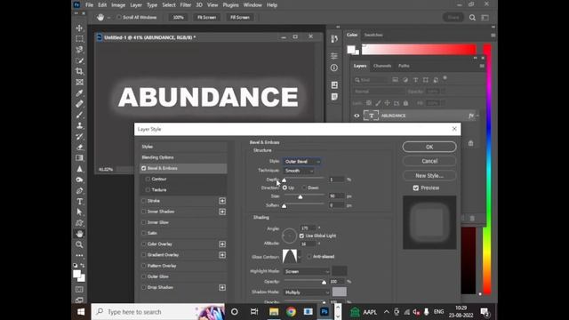Switch to the Channels tab
Image resolution: width=569 pixels, height=320 pixels.
(382, 66)
